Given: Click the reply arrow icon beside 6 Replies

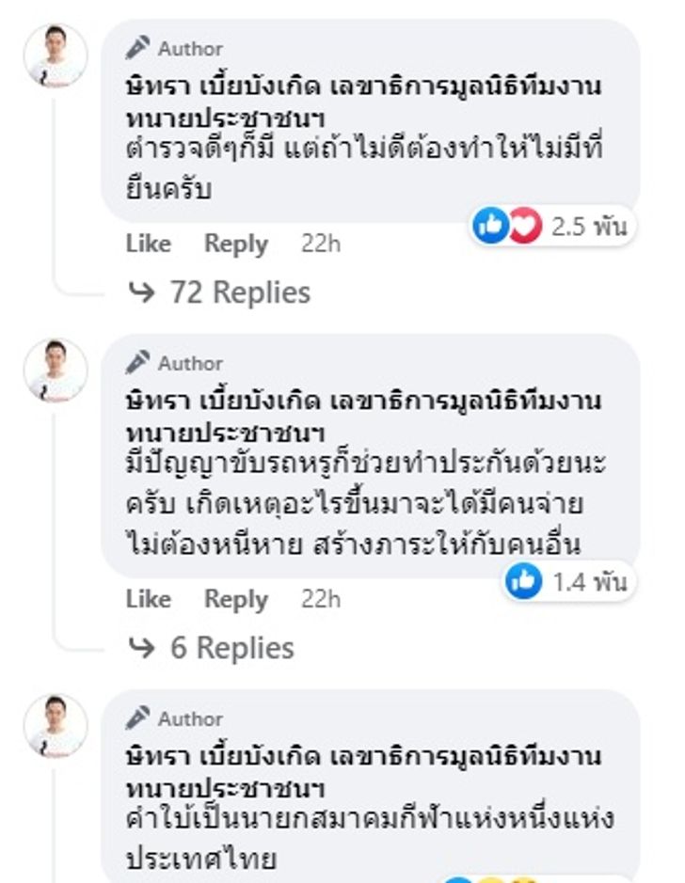Looking at the screenshot, I should (141, 648).
